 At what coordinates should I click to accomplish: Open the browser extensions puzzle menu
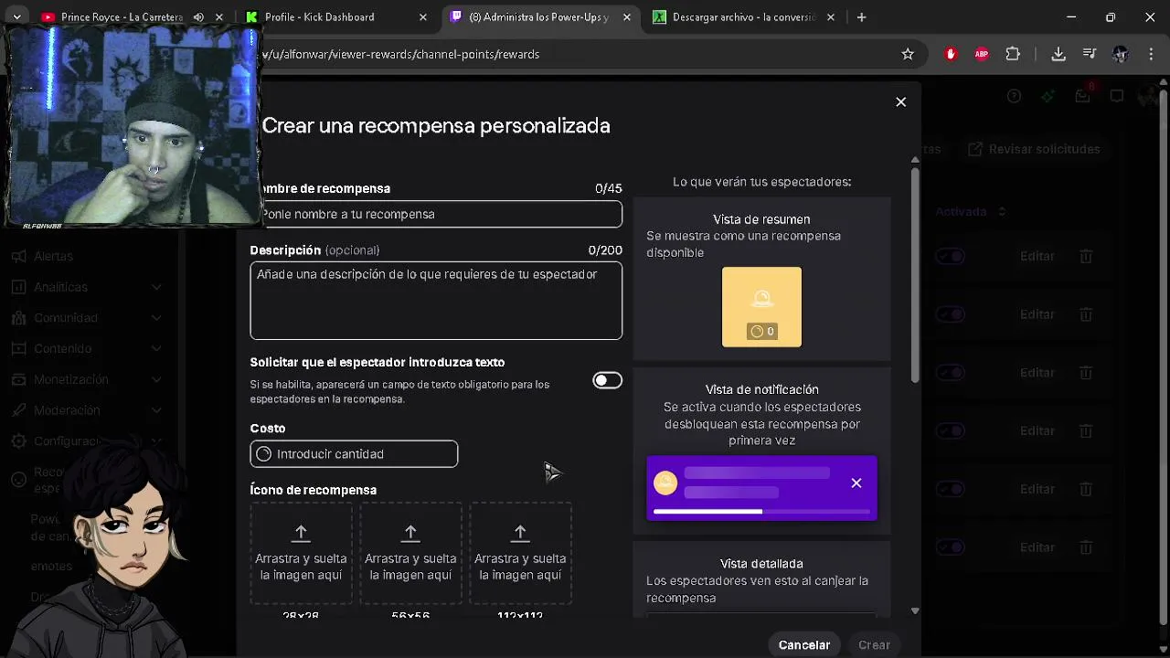(1013, 54)
